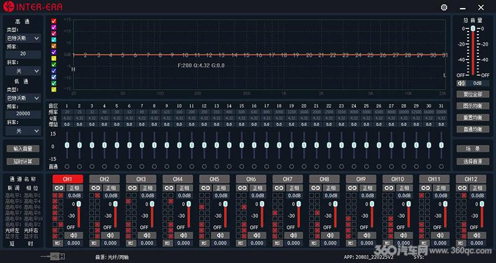The width and height of the screenshot is (496, 263).
Task: Click the CH4 link chain icon
Action: (169, 188)
